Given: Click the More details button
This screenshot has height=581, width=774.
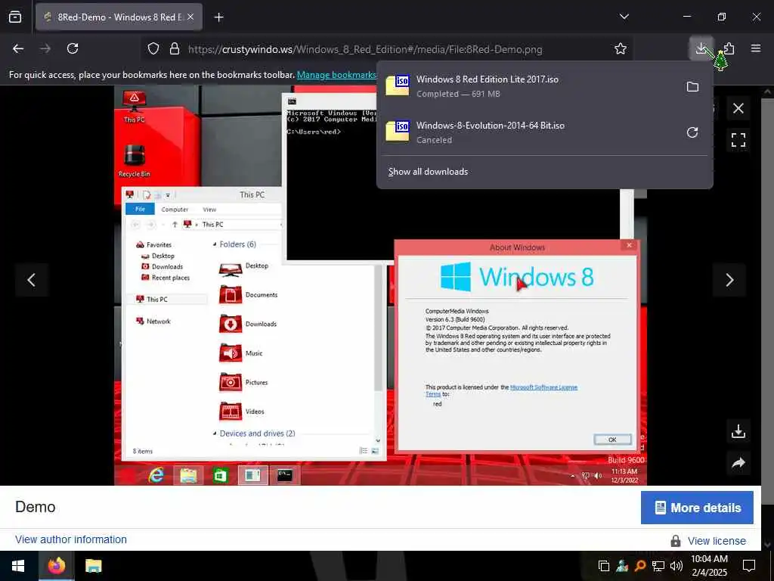Looking at the screenshot, I should [x=697, y=508].
